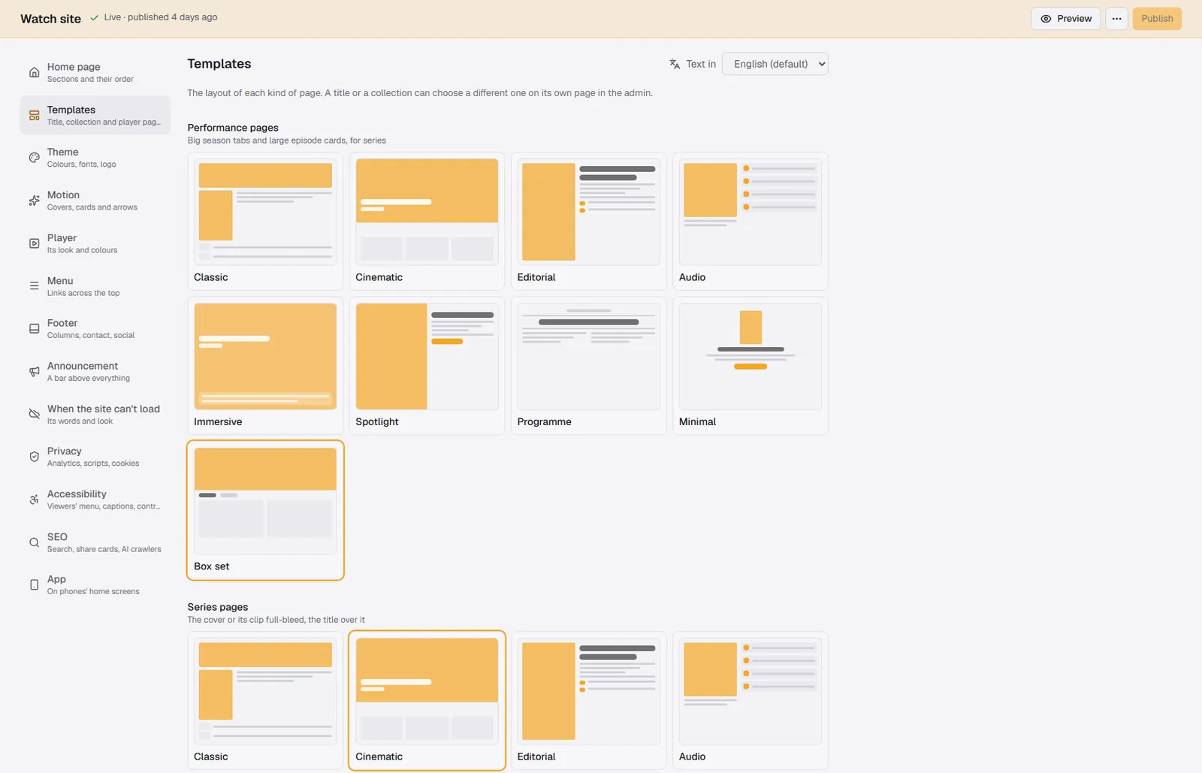Click the green live status checkmark

click(x=95, y=17)
